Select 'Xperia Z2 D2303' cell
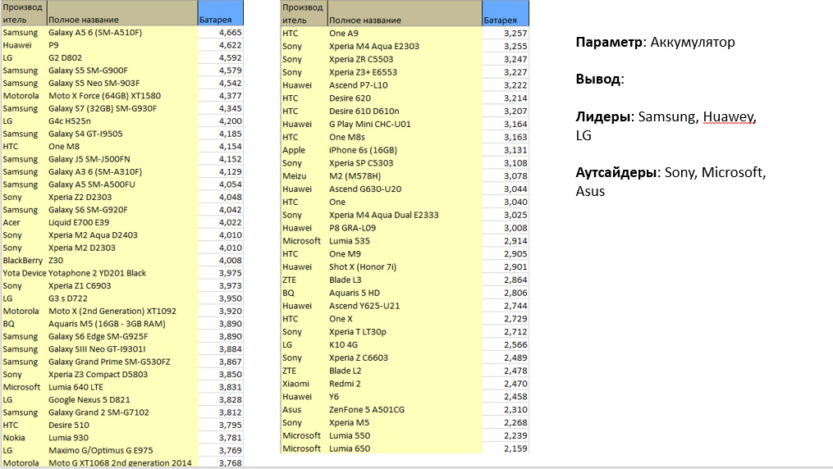833x469 pixels. (122, 198)
